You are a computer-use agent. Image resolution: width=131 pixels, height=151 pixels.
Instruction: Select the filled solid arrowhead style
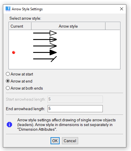(x=45, y=52)
